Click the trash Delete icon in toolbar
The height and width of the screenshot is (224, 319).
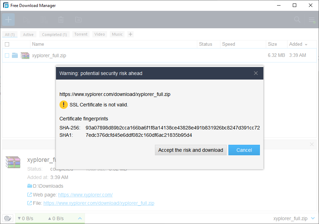click(x=61, y=20)
